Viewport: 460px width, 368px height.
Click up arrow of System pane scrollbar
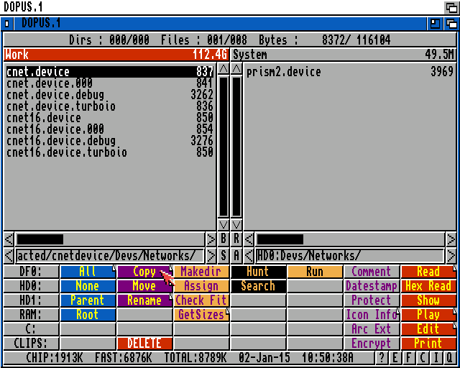(x=236, y=69)
